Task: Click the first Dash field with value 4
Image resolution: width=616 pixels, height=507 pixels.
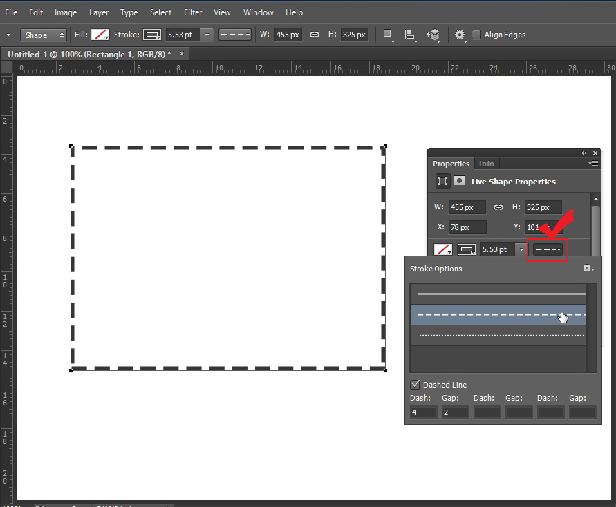Action: click(x=424, y=412)
